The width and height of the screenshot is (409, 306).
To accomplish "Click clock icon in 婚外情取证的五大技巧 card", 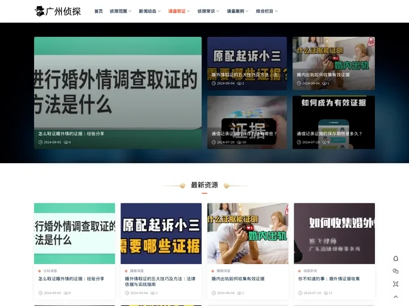I will click(x=127, y=293).
